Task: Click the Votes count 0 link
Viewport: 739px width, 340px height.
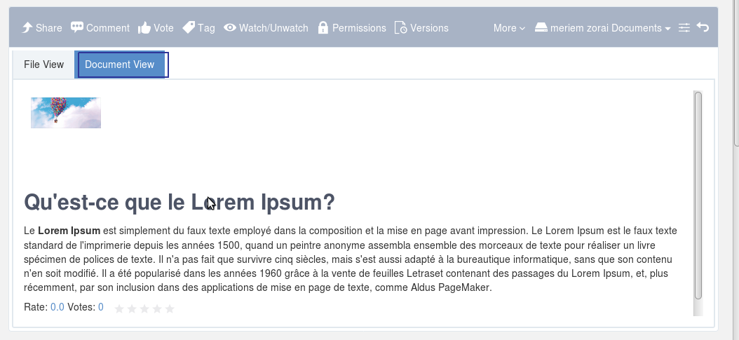Action: 101,308
